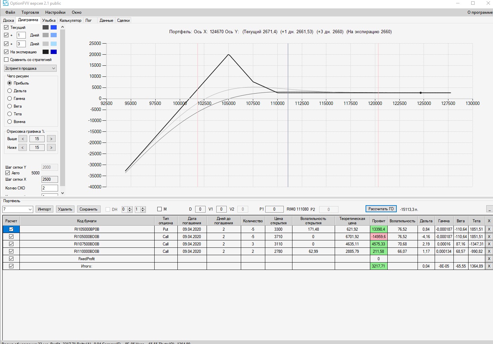The height and width of the screenshot is (344, 493).
Task: Open the 2стренгл продажа strategy dropdown
Action: click(30, 68)
